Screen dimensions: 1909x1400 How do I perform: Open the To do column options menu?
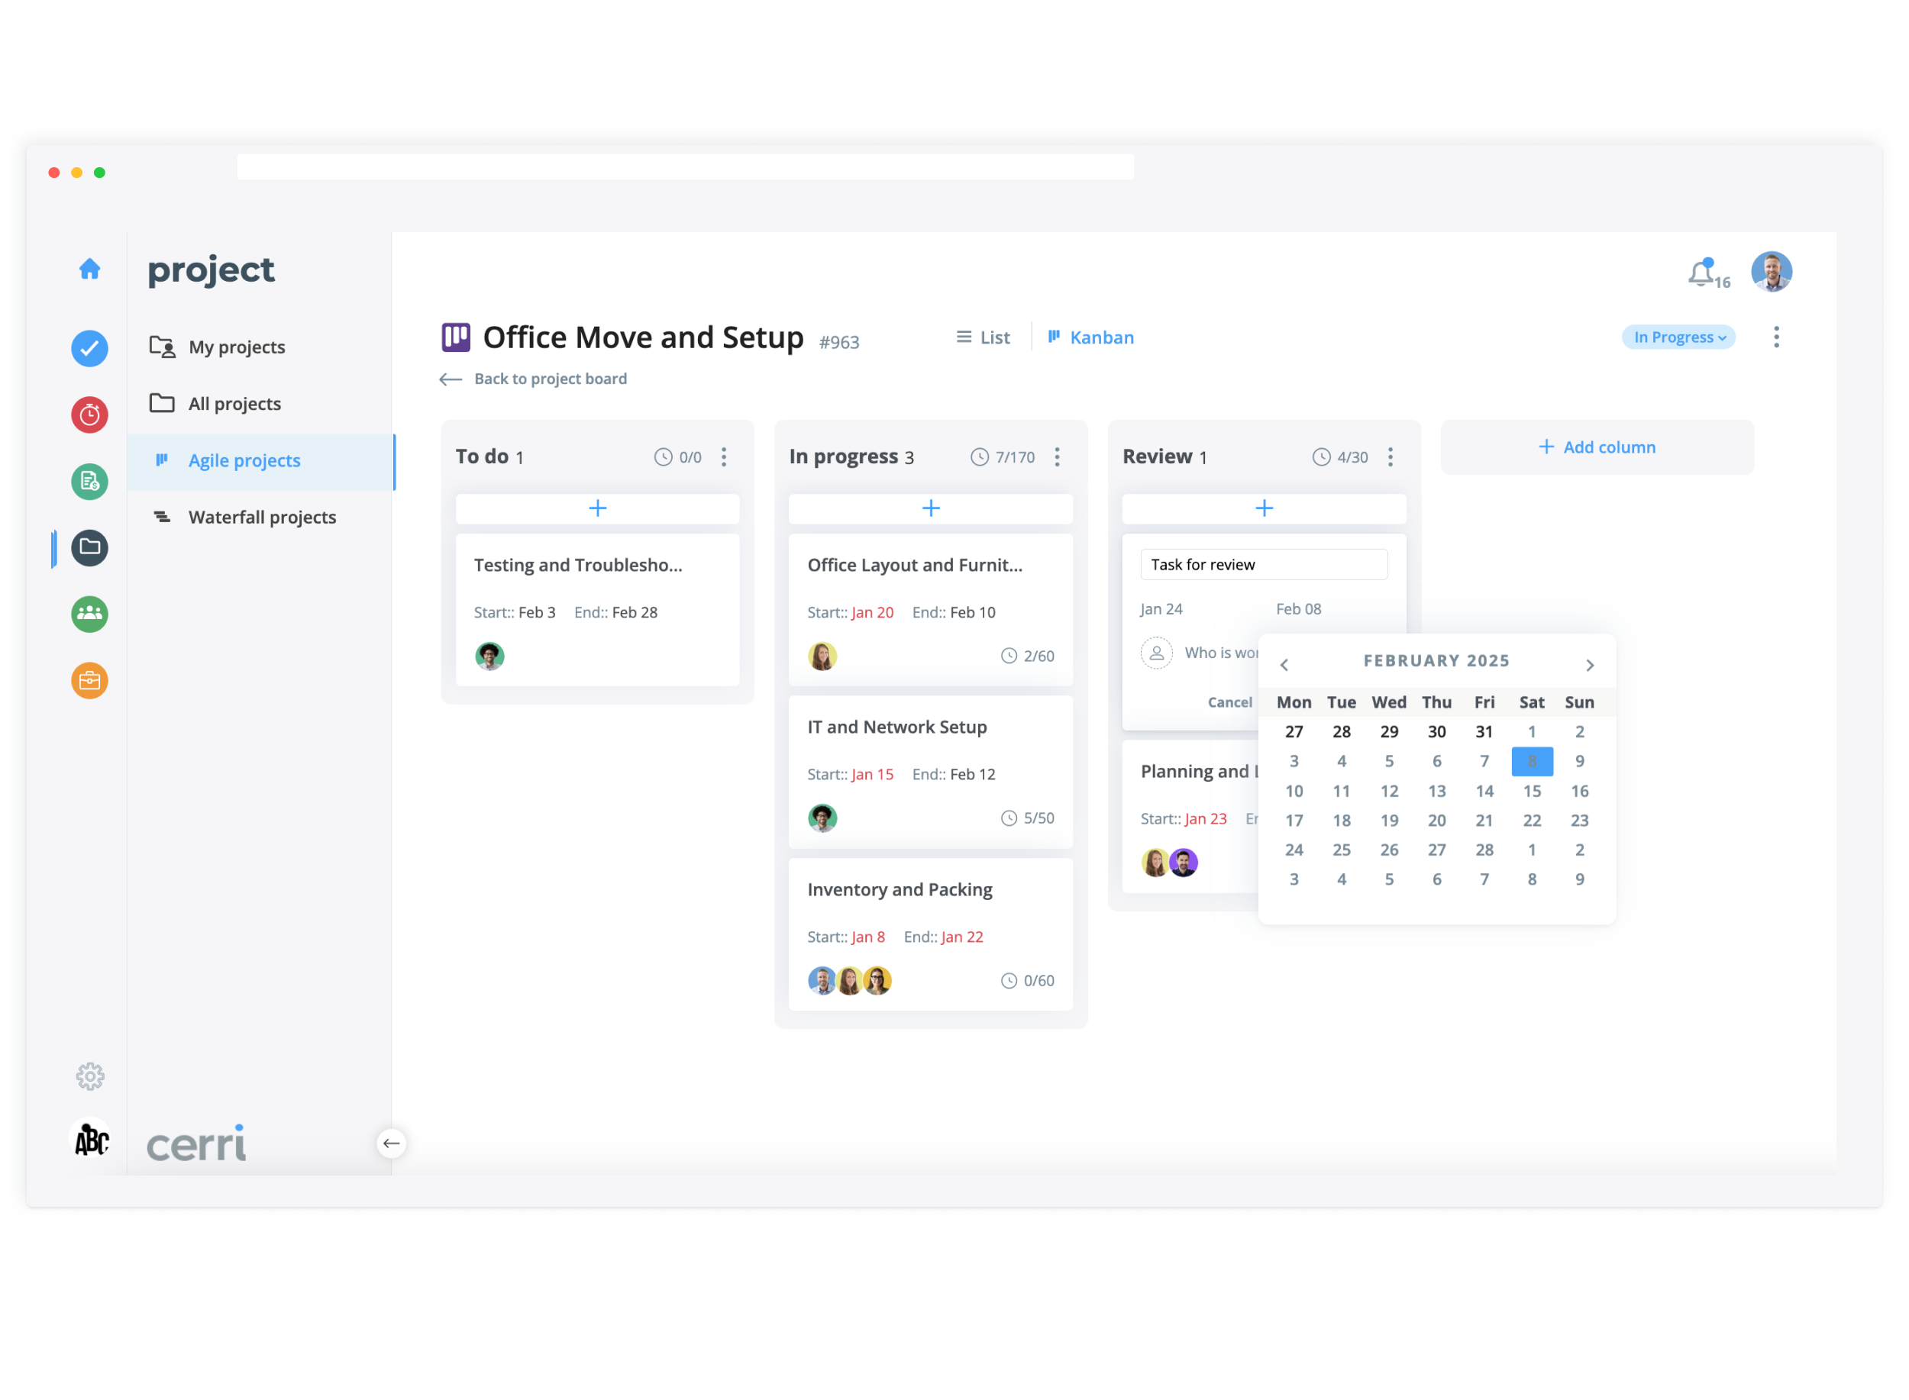(724, 457)
